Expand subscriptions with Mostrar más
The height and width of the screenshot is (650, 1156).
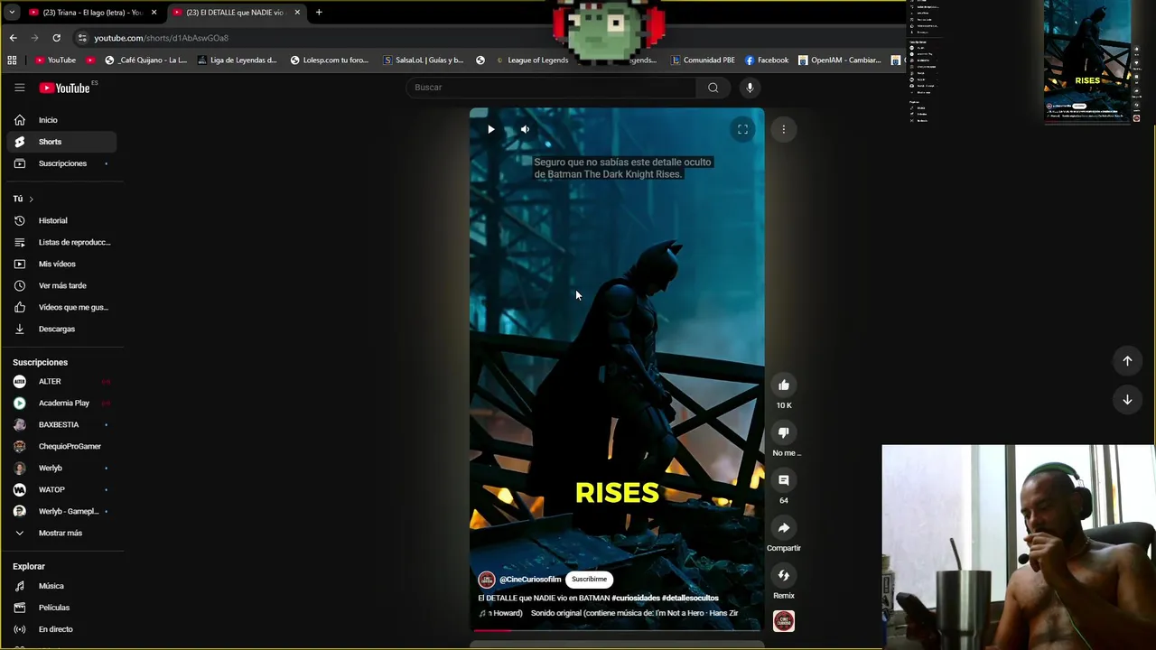pos(62,533)
